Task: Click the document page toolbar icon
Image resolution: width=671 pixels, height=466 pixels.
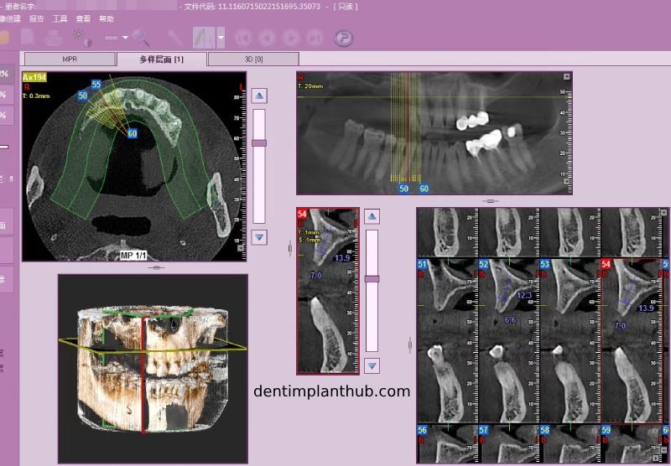Action: pyautogui.click(x=28, y=38)
